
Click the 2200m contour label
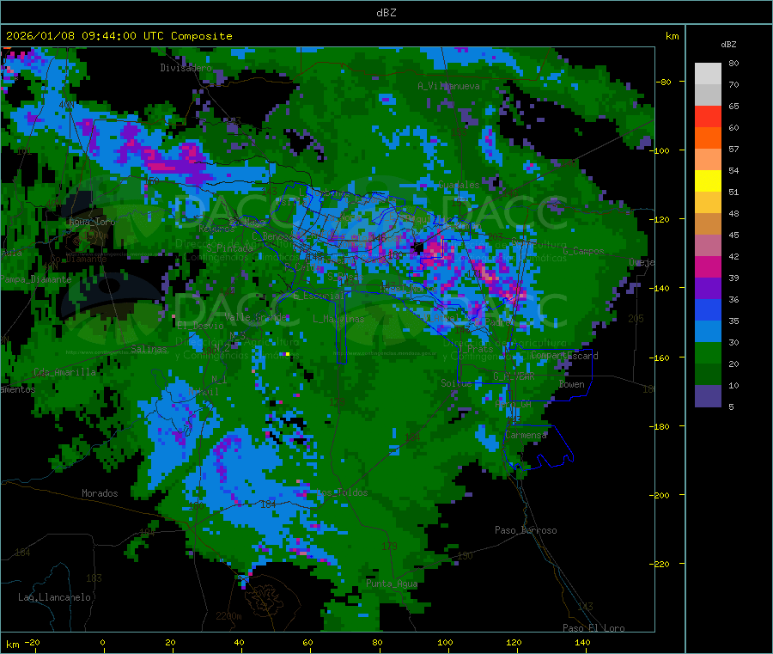(x=228, y=616)
